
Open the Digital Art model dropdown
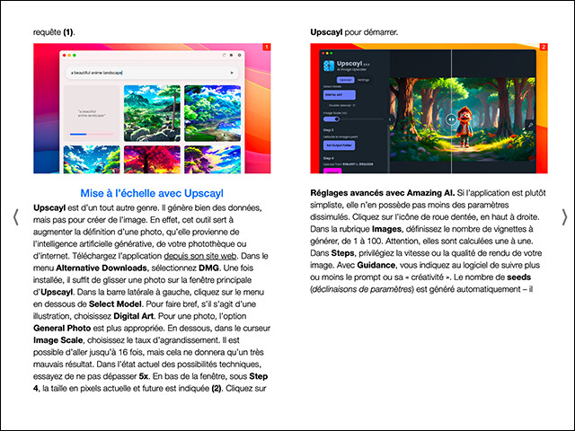pos(340,95)
